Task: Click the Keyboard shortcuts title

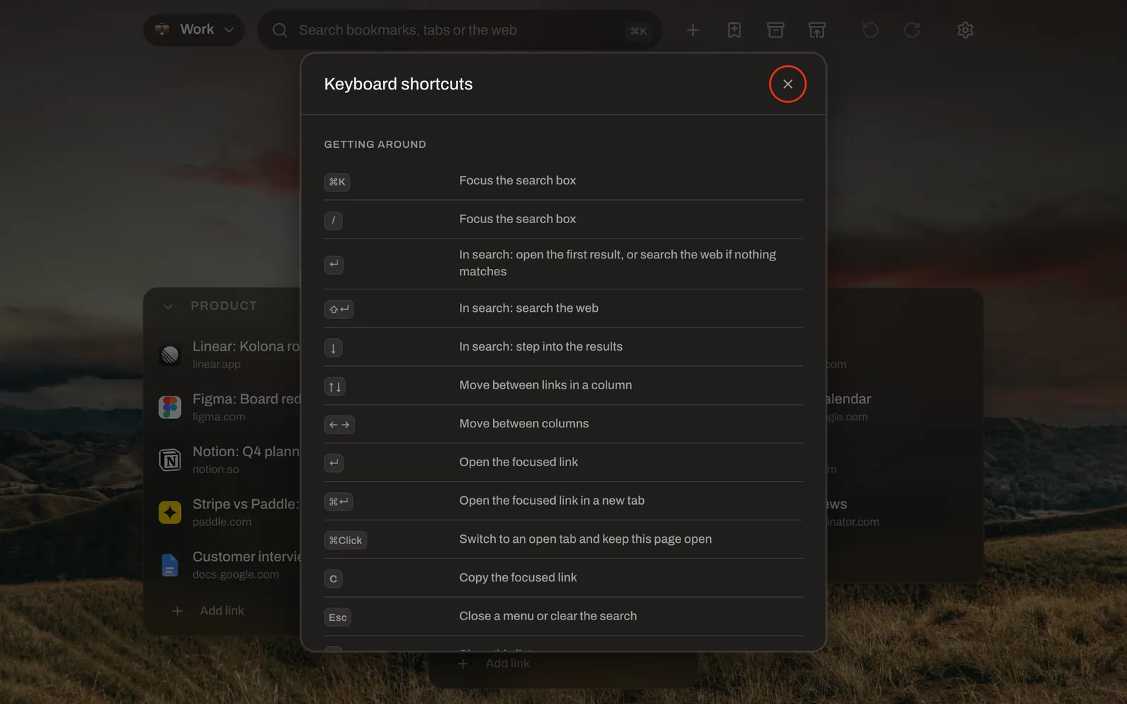Action: [398, 84]
